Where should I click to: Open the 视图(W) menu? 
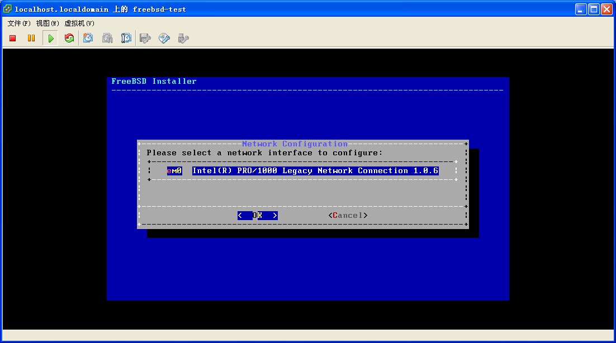(48, 23)
